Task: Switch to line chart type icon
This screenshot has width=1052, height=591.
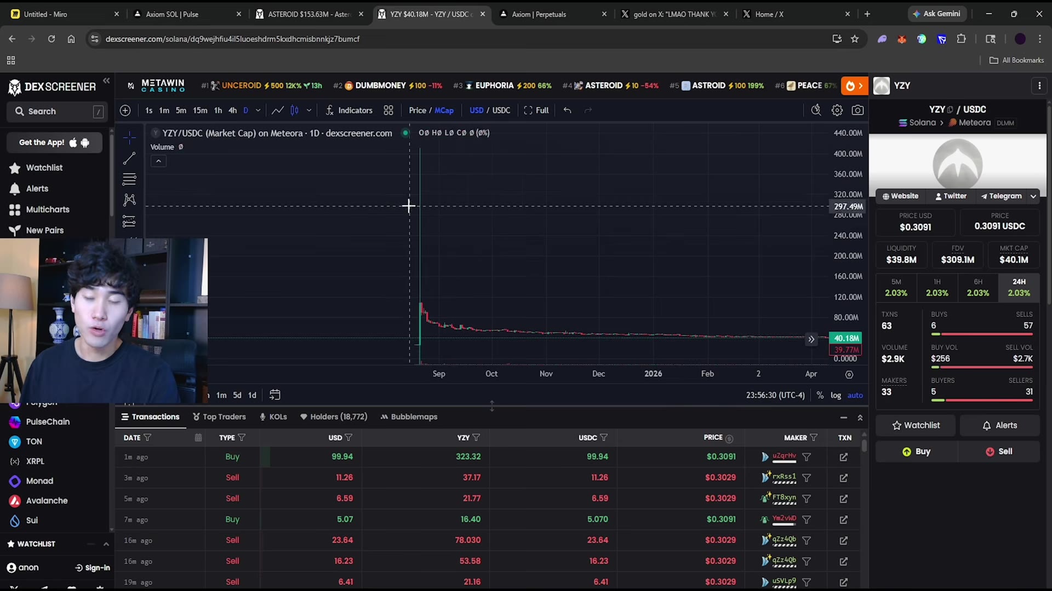Action: [x=278, y=111]
